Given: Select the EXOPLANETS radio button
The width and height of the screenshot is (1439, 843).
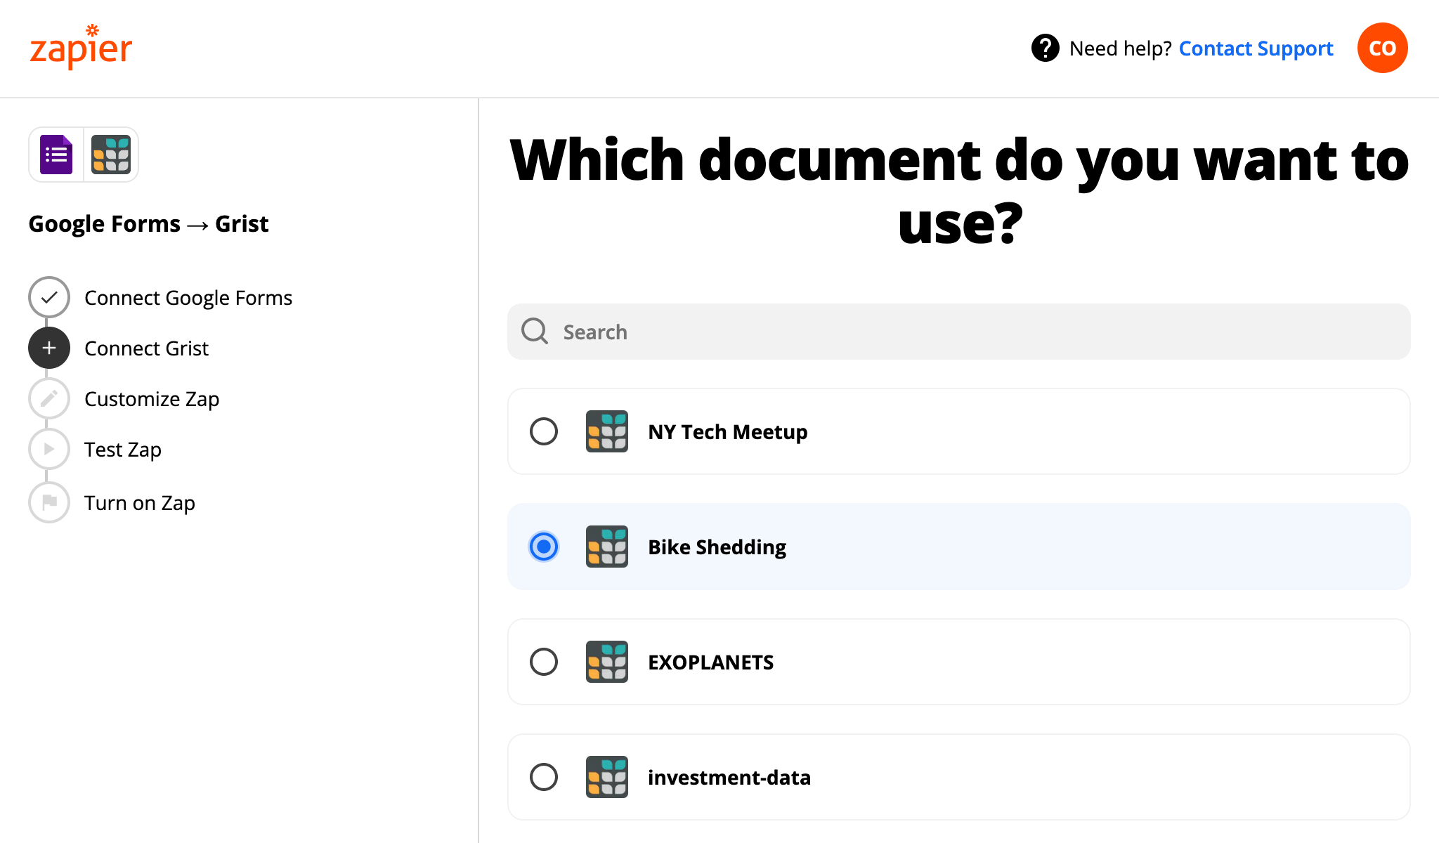Looking at the screenshot, I should [x=543, y=660].
